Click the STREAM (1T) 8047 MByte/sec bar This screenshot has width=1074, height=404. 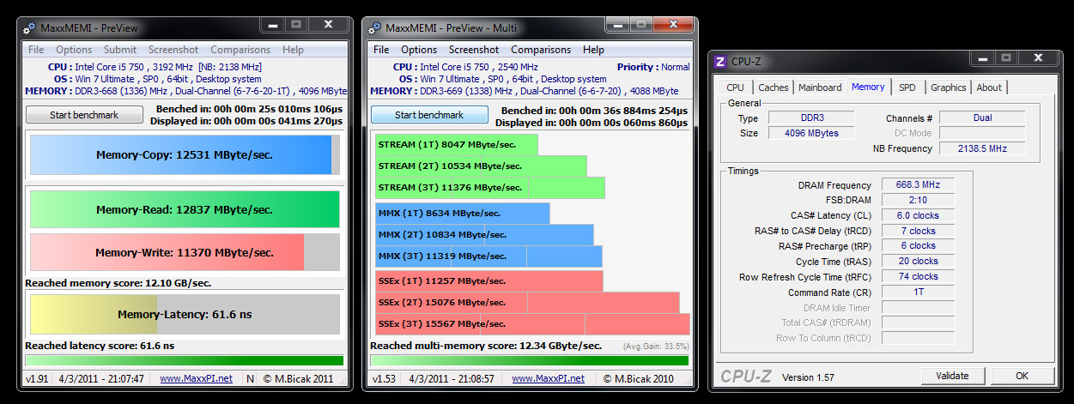coord(457,144)
